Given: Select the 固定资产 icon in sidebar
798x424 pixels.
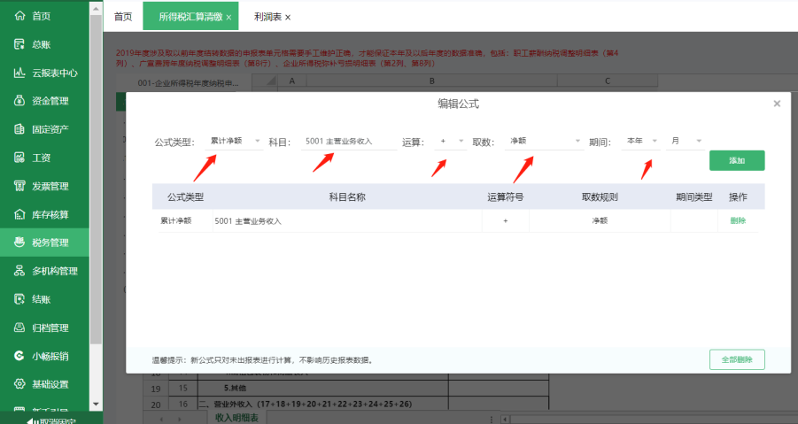Looking at the screenshot, I should tap(19, 129).
